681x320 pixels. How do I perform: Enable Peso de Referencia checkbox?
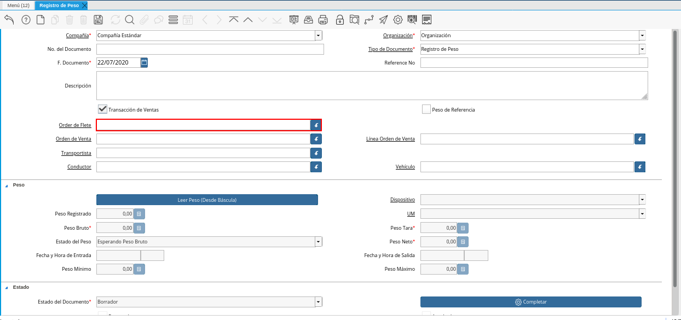coord(426,109)
